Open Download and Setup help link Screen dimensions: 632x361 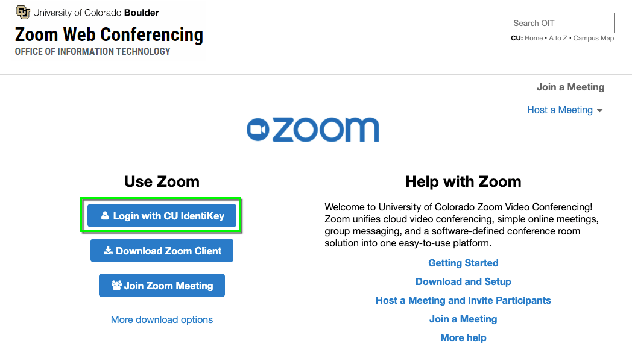pyautogui.click(x=463, y=281)
